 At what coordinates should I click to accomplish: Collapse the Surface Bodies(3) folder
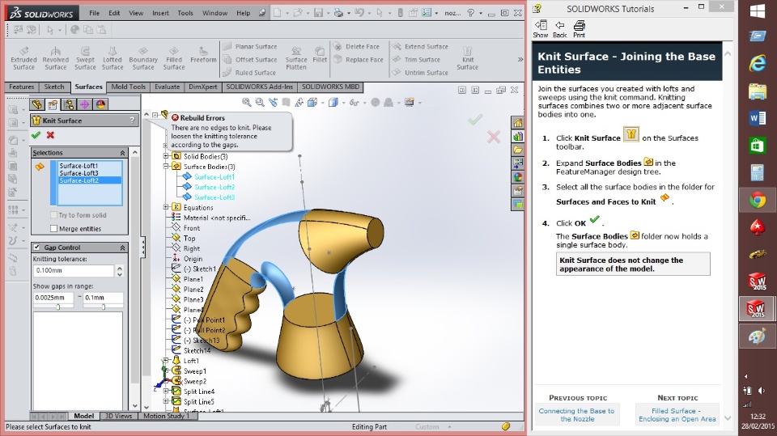pyautogui.click(x=167, y=167)
